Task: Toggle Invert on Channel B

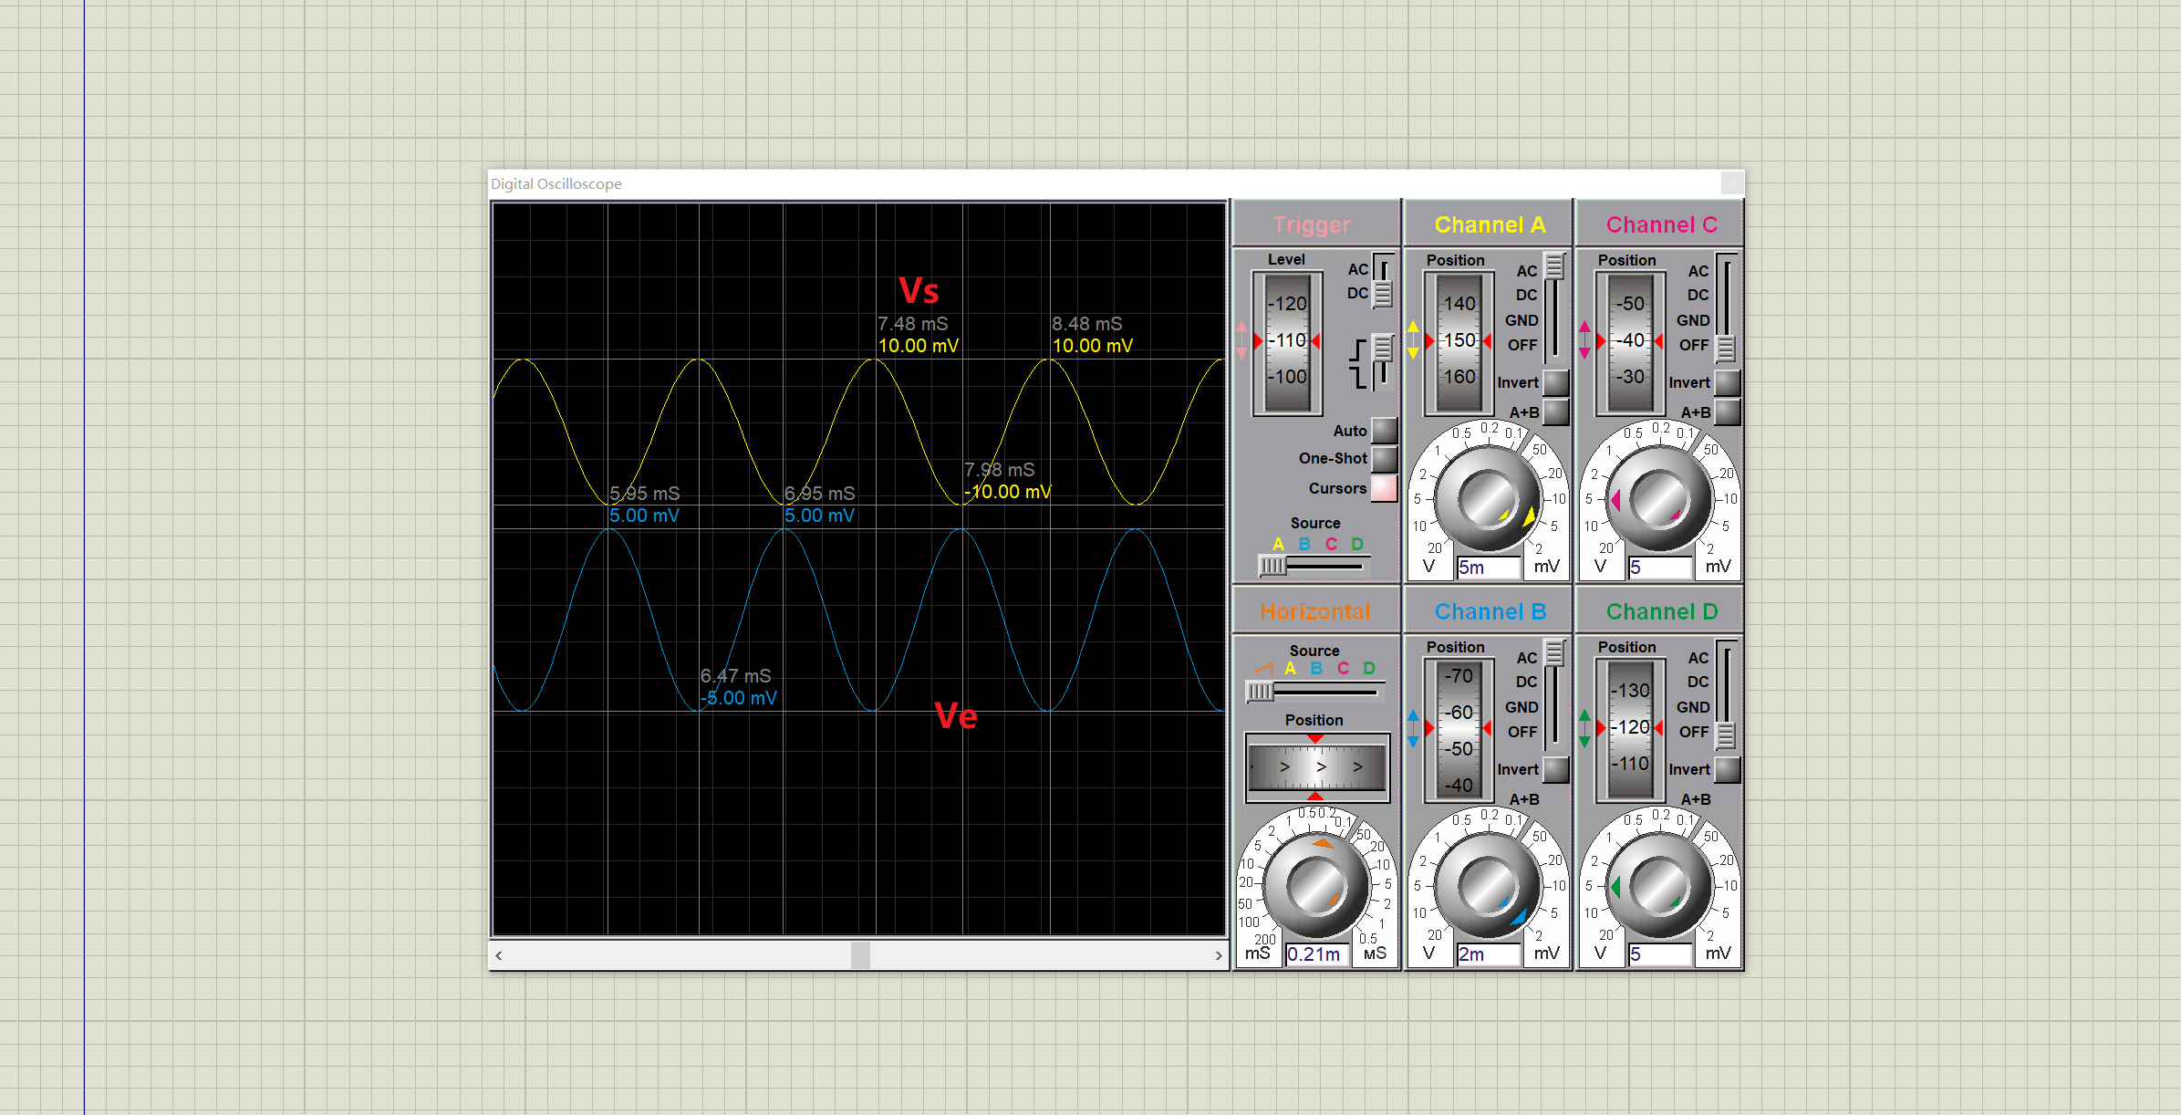Action: pos(1555,769)
